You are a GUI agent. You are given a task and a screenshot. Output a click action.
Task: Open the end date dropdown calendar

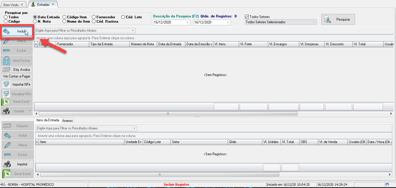click(x=228, y=22)
